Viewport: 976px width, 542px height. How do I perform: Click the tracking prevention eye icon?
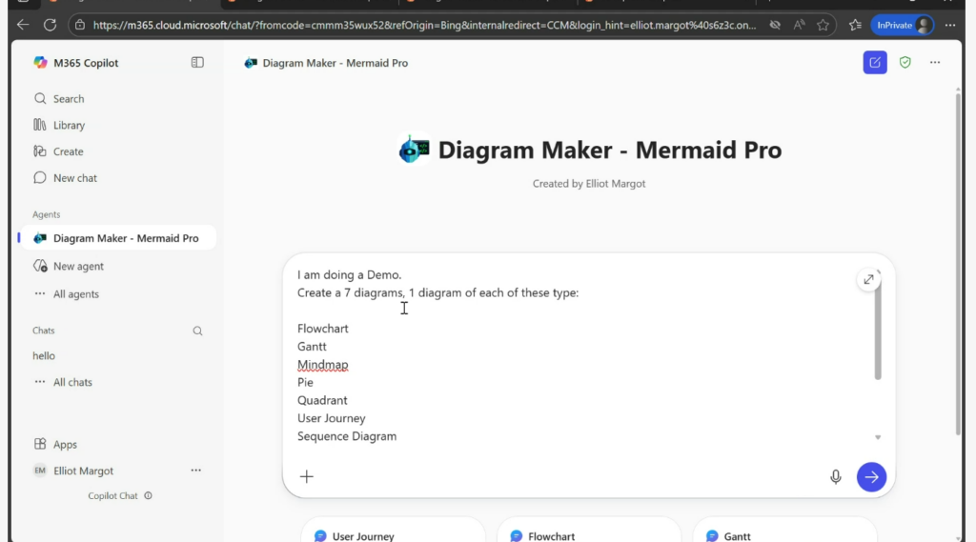click(775, 26)
